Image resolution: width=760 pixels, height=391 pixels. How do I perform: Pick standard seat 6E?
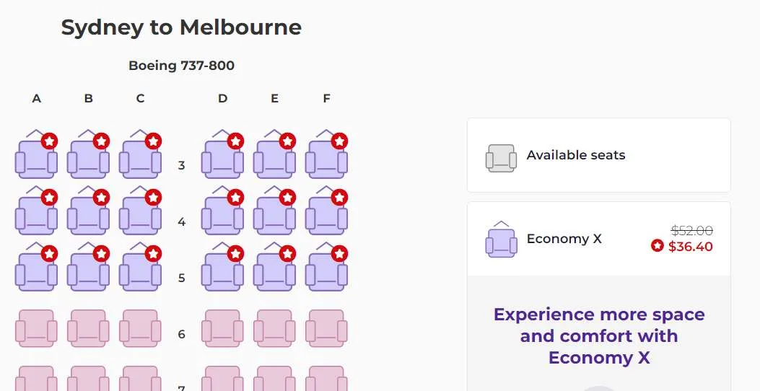(274, 329)
